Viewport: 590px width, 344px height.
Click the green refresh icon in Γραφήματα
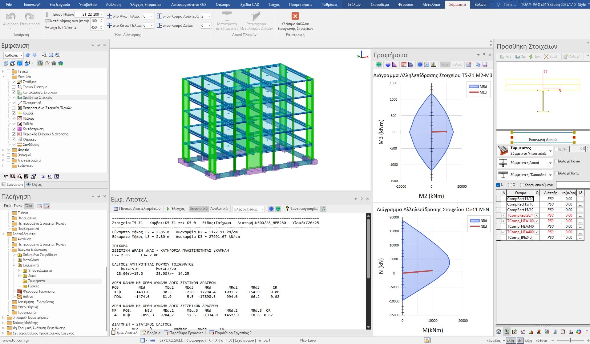[x=379, y=65]
